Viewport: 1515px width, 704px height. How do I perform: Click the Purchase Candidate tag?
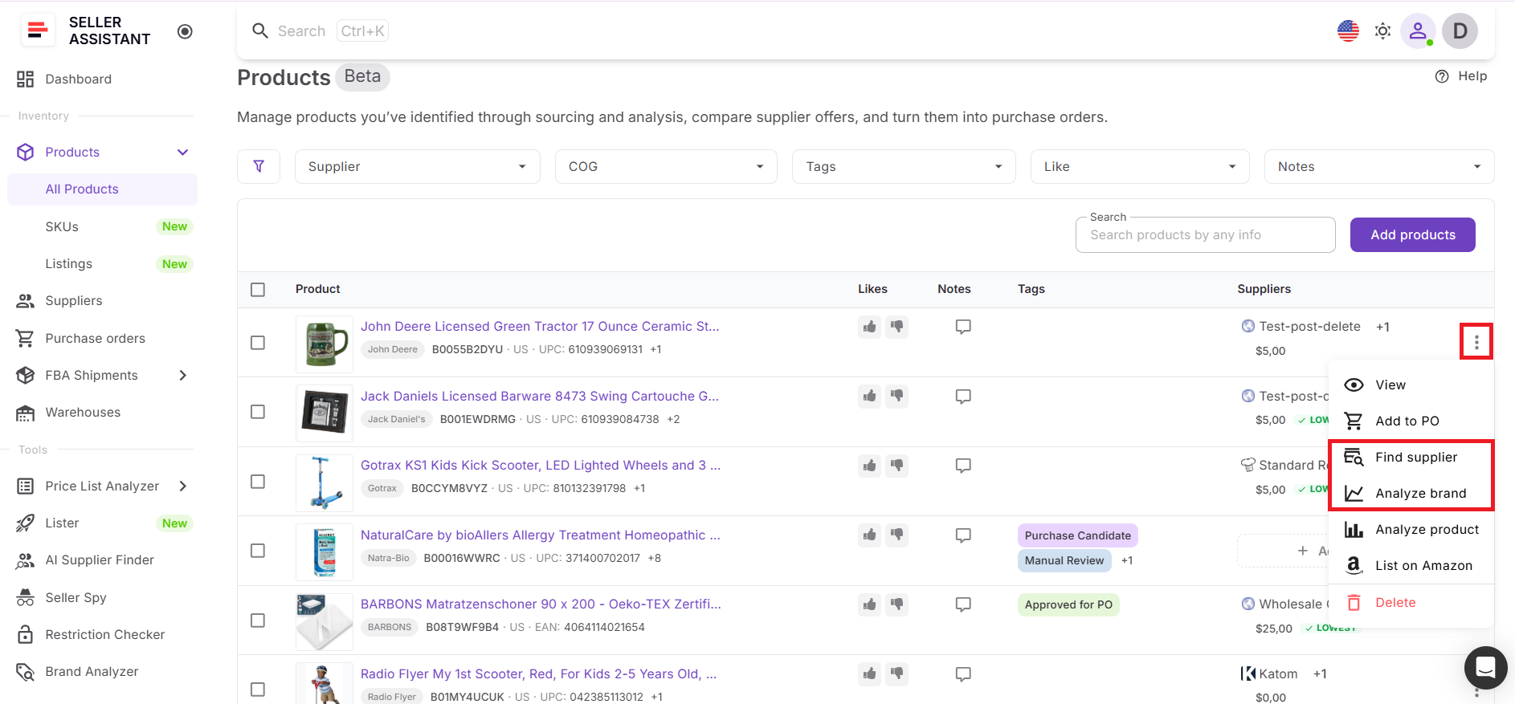click(x=1077, y=535)
